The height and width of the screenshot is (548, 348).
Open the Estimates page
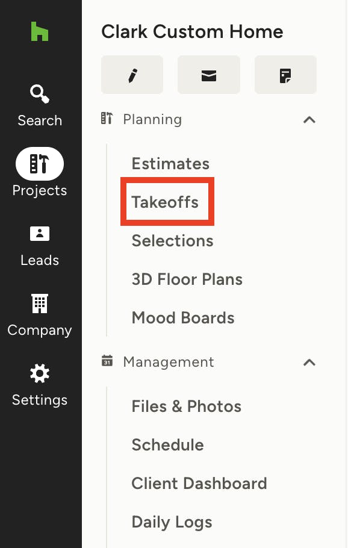(x=170, y=164)
